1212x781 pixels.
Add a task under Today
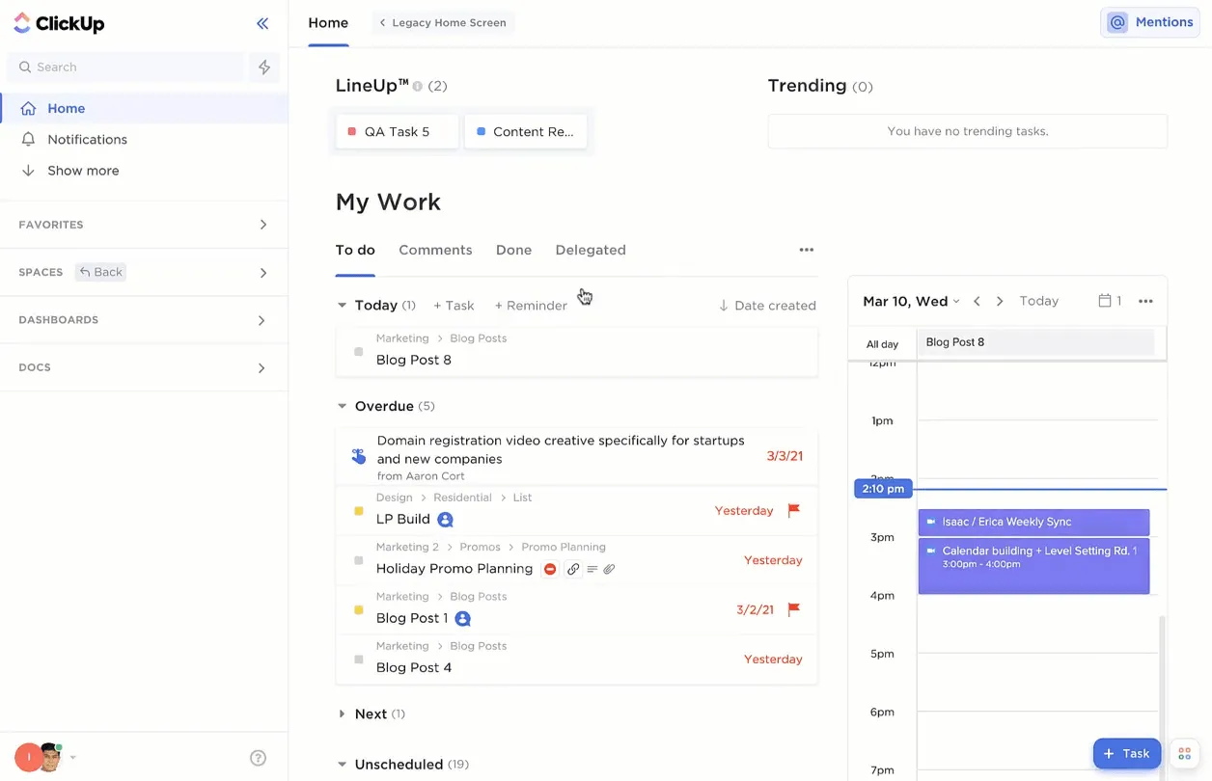coord(454,306)
